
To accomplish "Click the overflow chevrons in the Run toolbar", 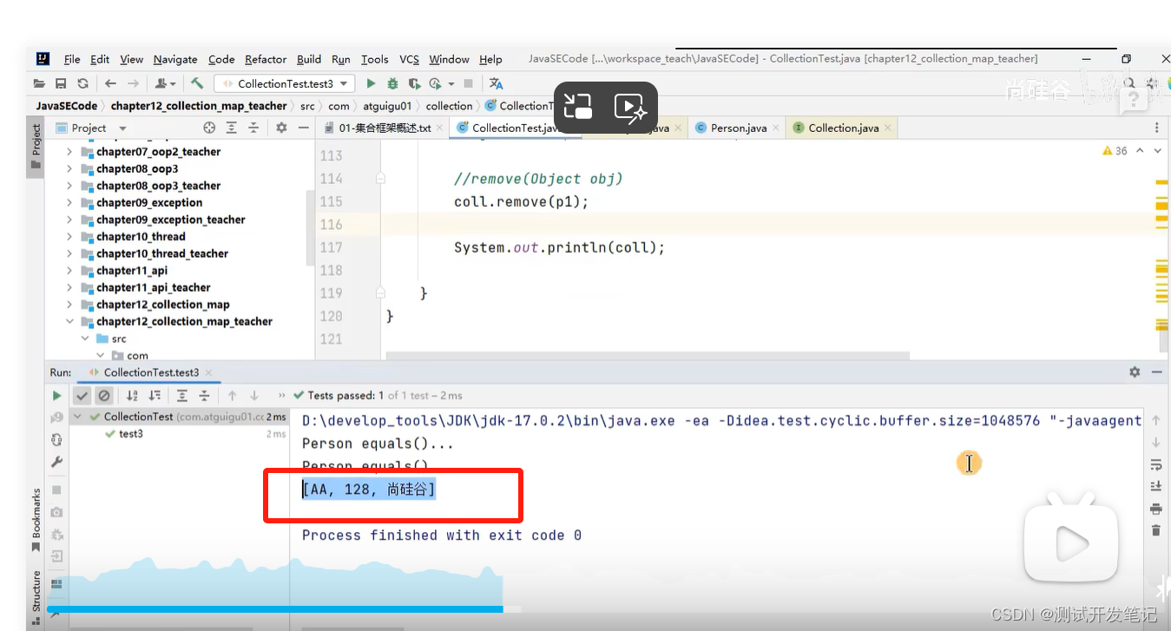I will click(x=281, y=395).
